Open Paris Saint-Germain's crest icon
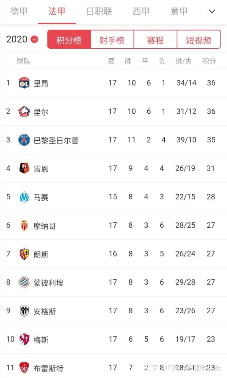The image size is (227, 378). 24,140
